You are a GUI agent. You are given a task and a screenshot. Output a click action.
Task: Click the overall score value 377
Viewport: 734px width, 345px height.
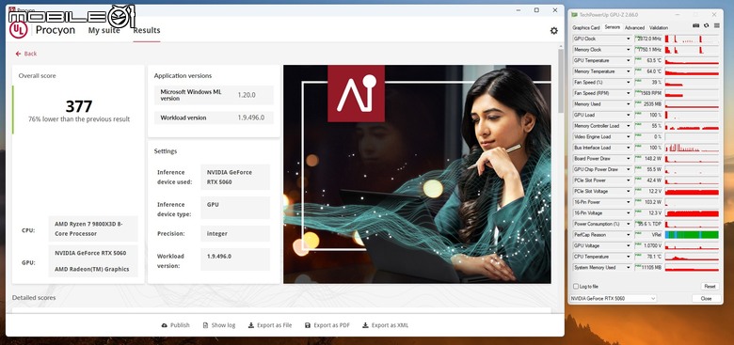79,106
